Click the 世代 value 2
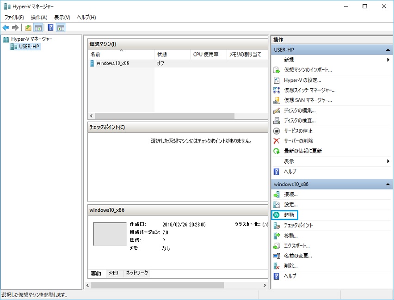 (x=164, y=240)
